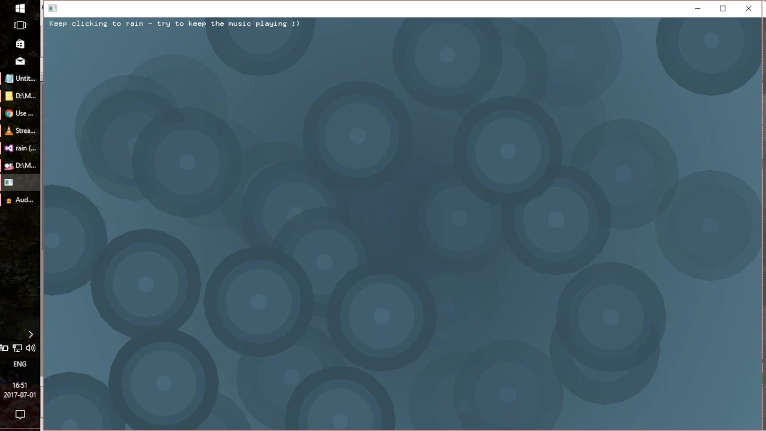Open the battery power tray icon
766x431 pixels.
pos(4,348)
